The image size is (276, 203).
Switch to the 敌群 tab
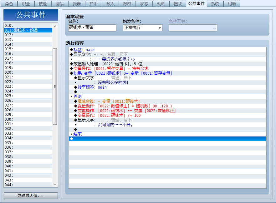pyautogui.click(x=127, y=4)
